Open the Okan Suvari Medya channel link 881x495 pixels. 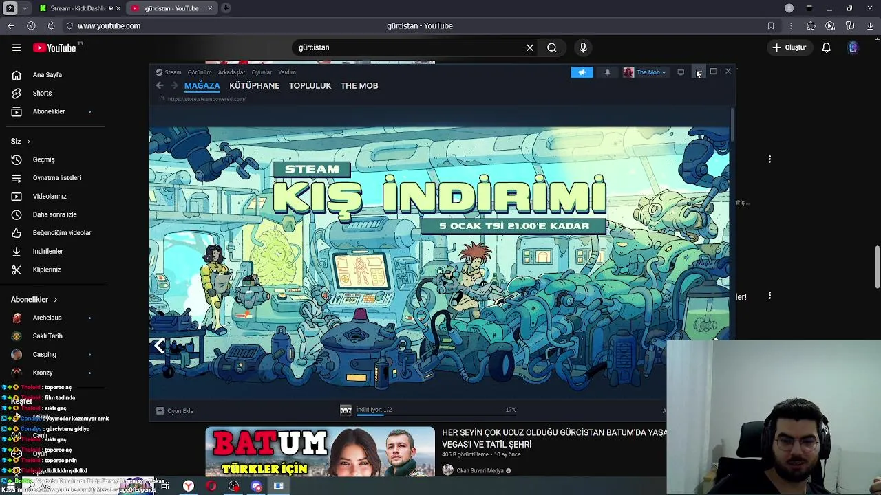[x=480, y=471]
